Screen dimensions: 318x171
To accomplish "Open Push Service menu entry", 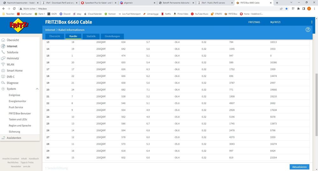I will pyautogui.click(x=16, y=107).
